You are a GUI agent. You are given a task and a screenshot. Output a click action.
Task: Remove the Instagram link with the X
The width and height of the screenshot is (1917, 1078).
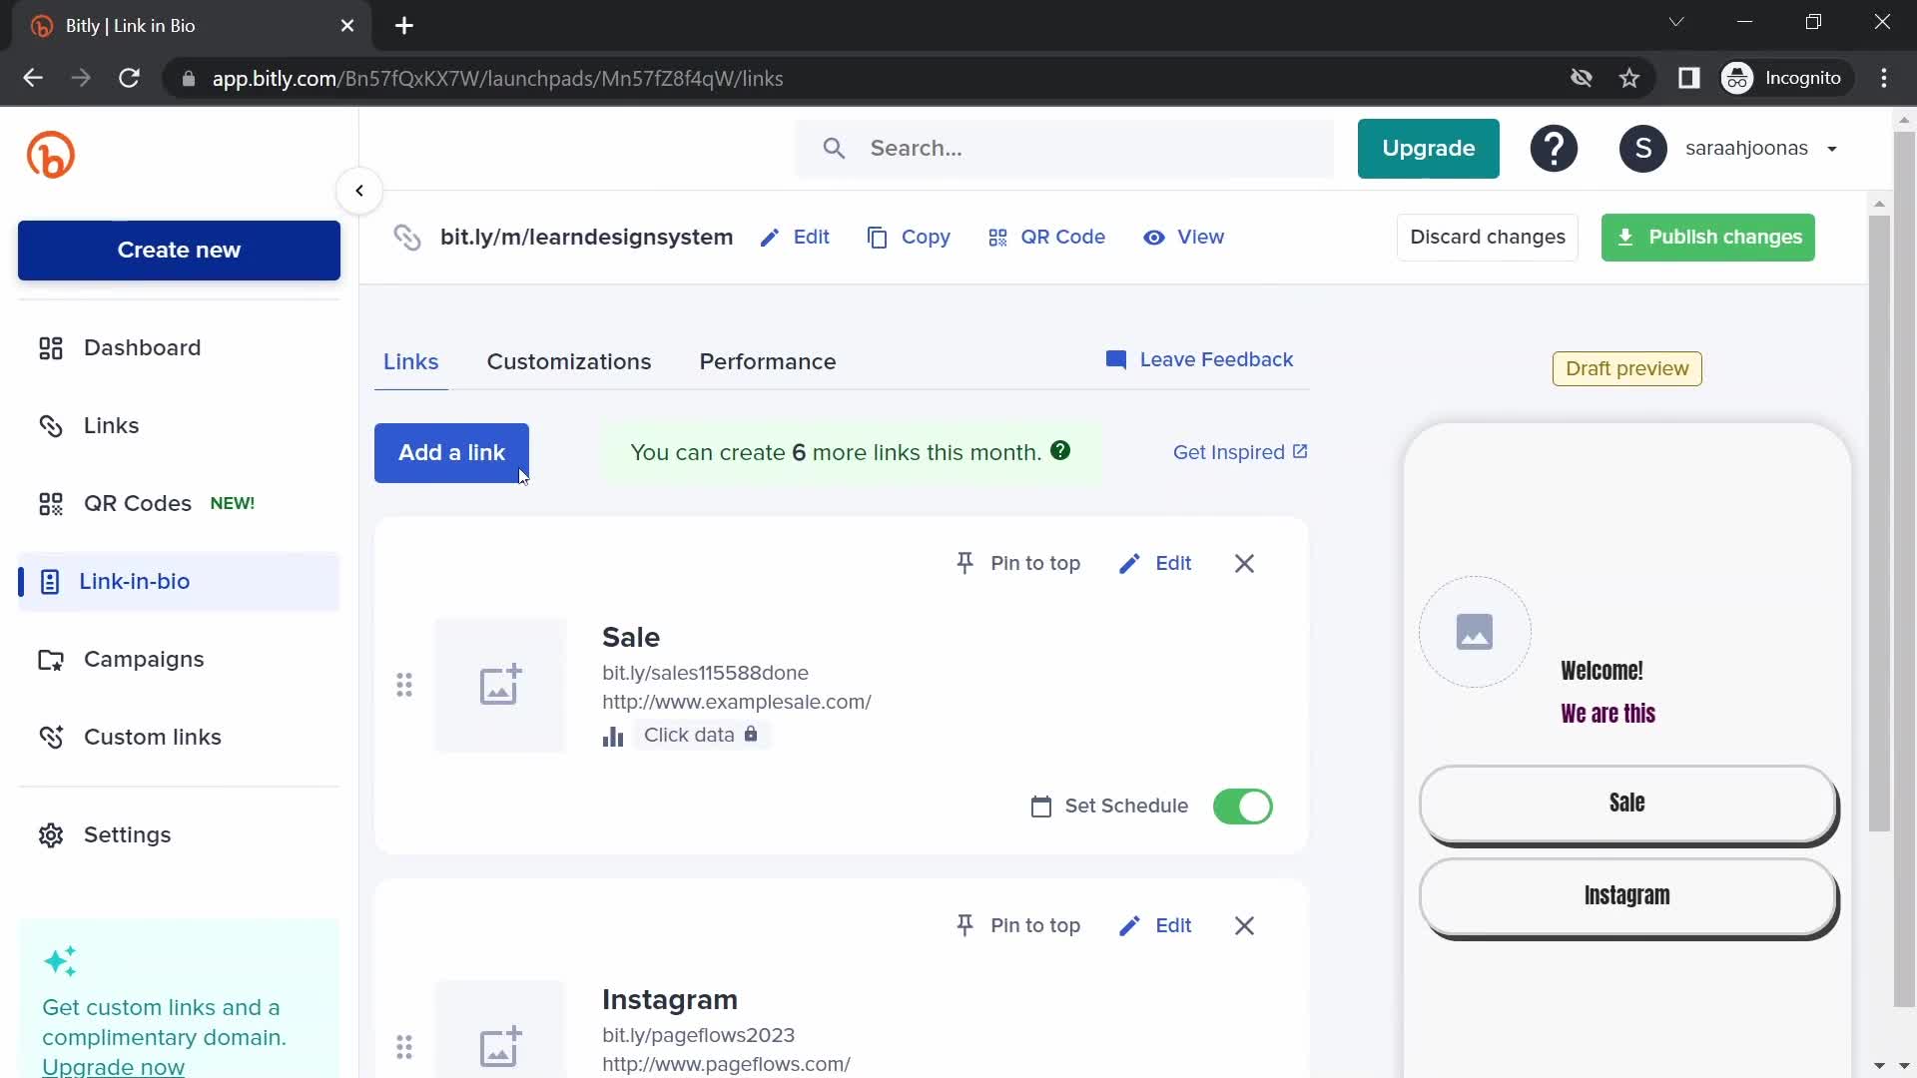(x=1244, y=926)
